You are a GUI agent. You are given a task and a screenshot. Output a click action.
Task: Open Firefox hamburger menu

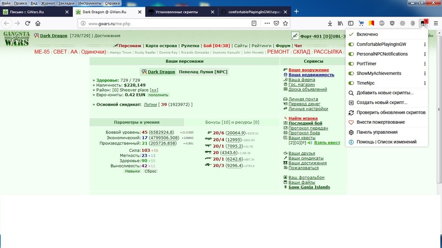tap(435, 23)
